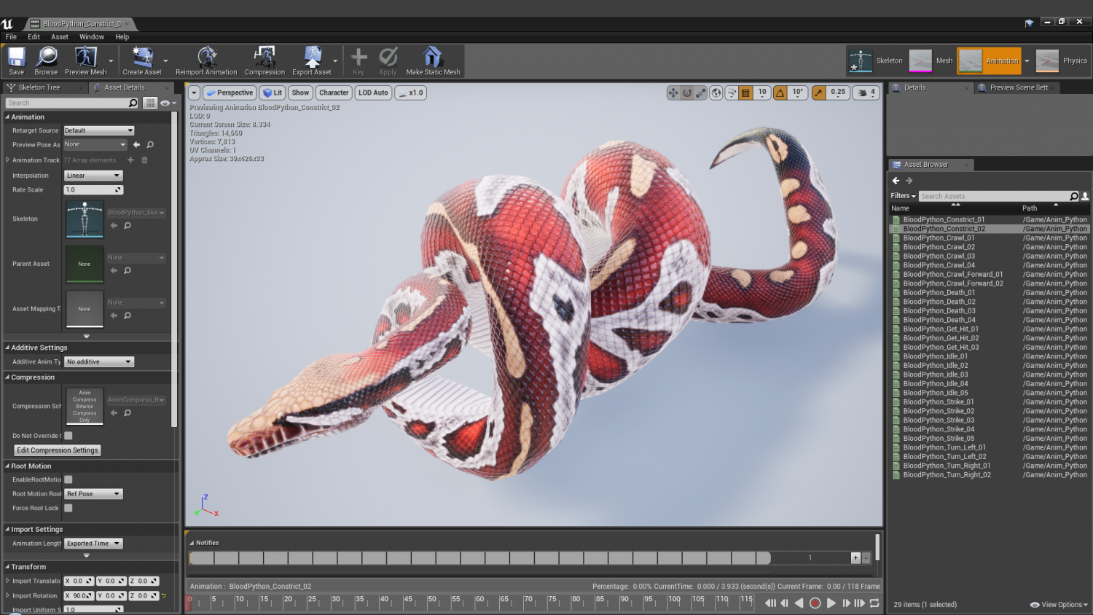
Task: Open the Window menu
Action: coord(92,36)
